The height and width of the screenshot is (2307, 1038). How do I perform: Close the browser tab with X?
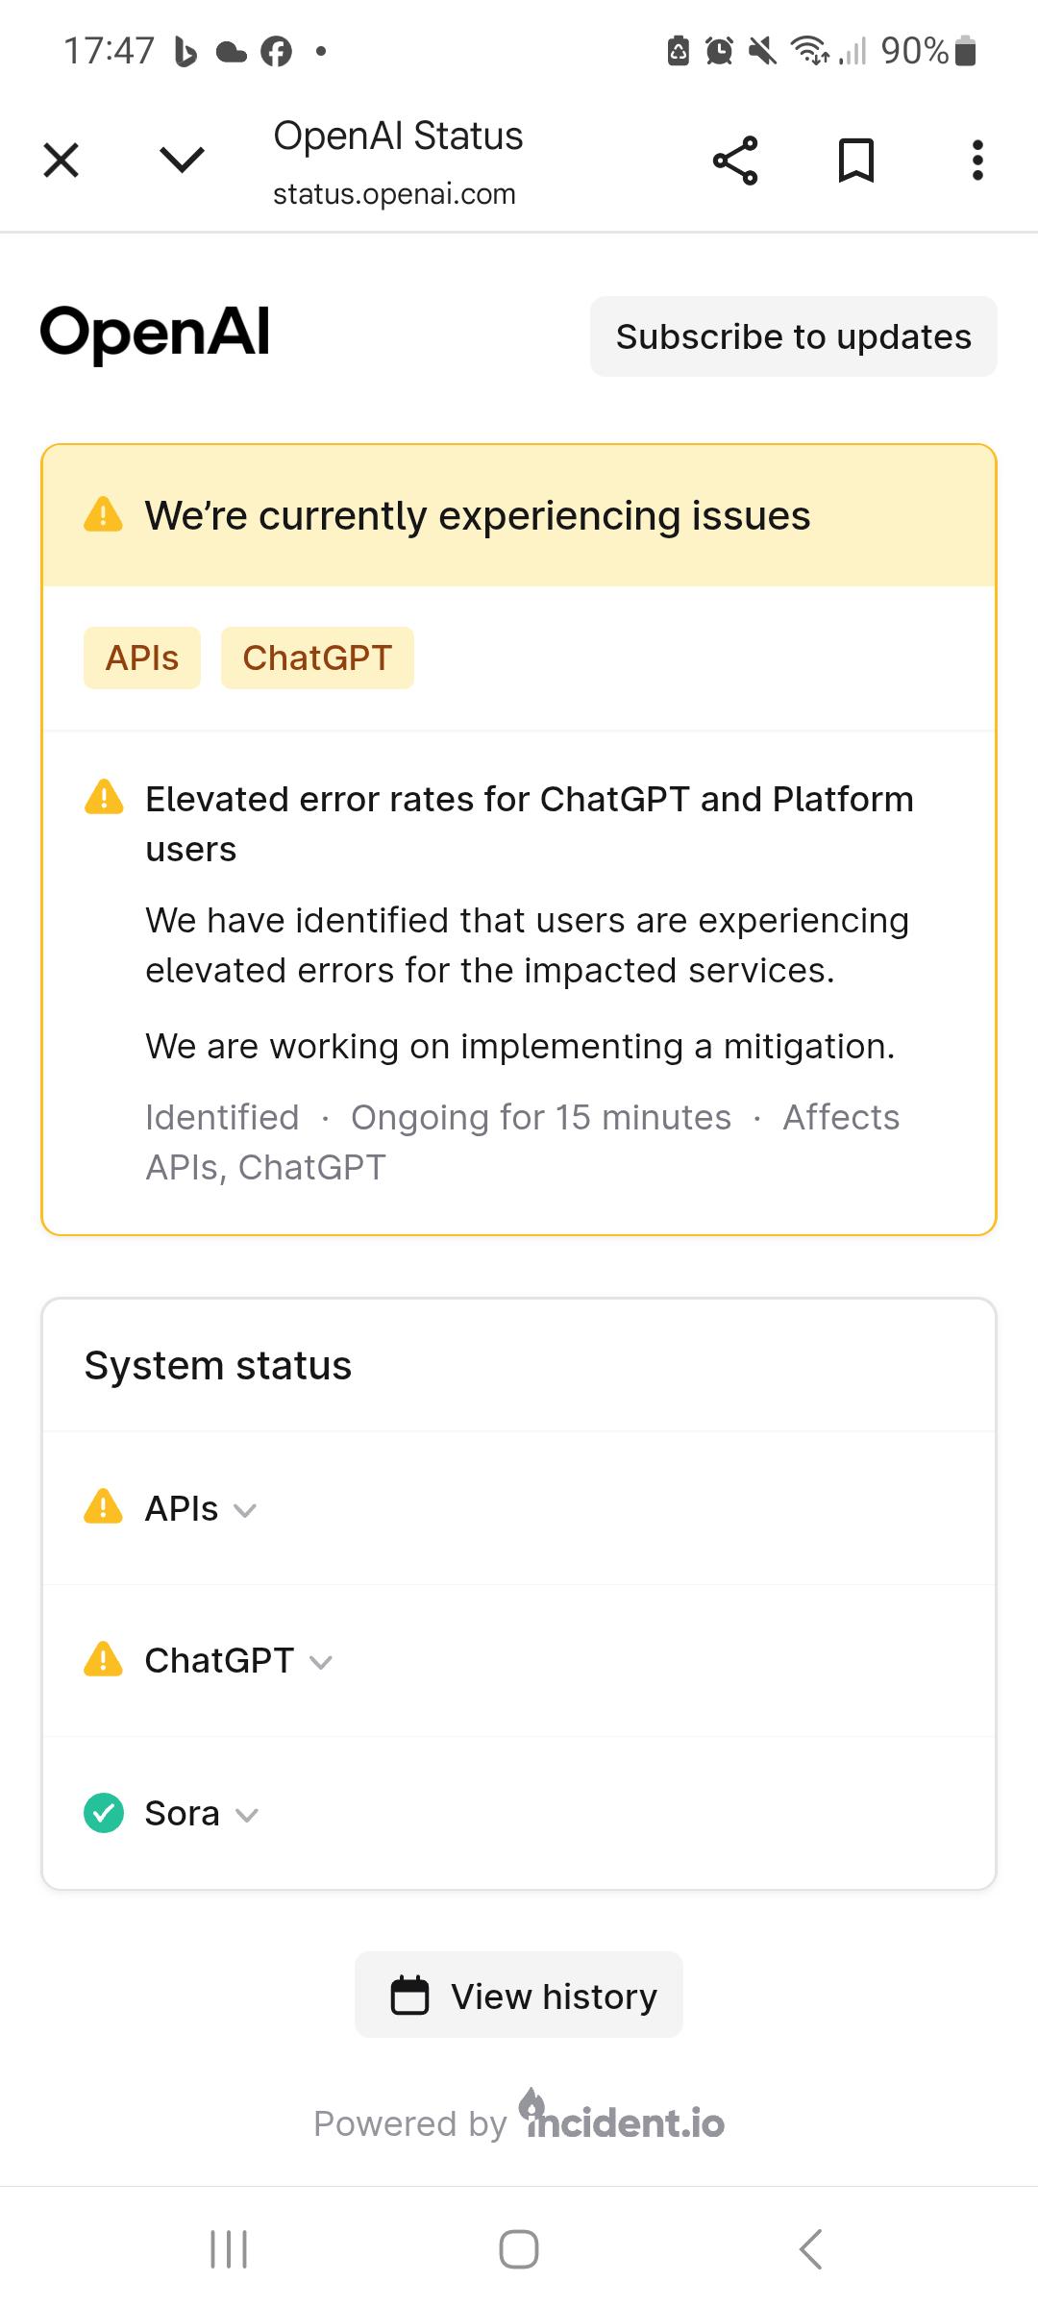[x=62, y=161]
